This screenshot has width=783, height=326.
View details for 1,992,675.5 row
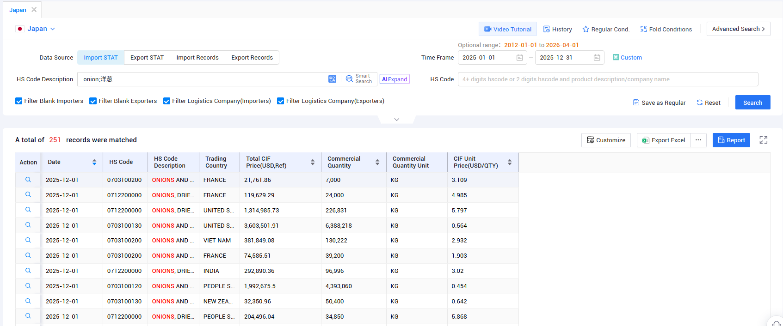(28, 286)
